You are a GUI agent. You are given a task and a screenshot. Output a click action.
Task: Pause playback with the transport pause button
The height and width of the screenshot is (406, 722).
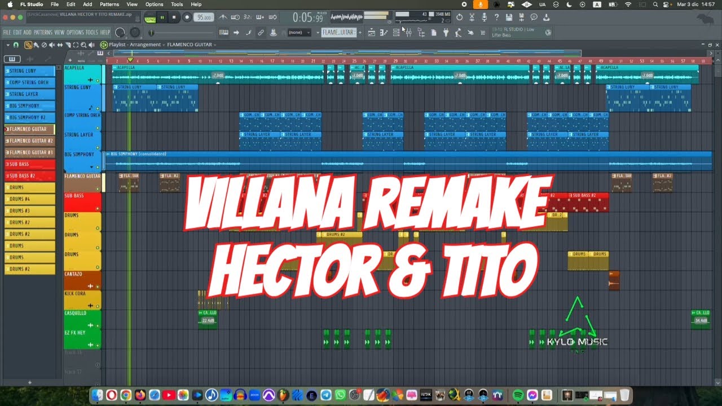click(162, 17)
